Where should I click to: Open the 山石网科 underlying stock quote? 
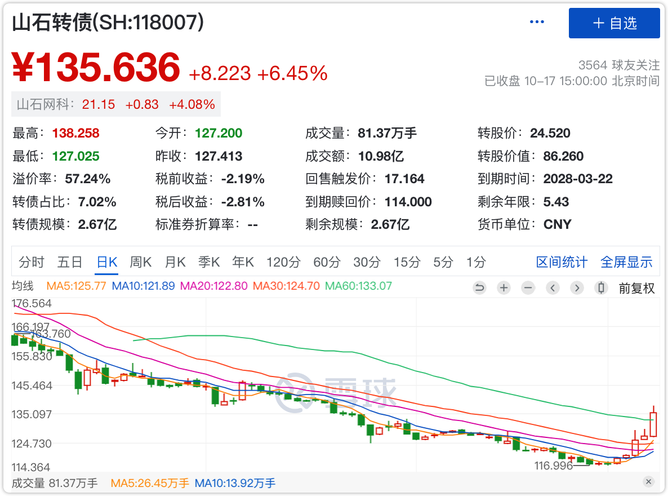45,104
